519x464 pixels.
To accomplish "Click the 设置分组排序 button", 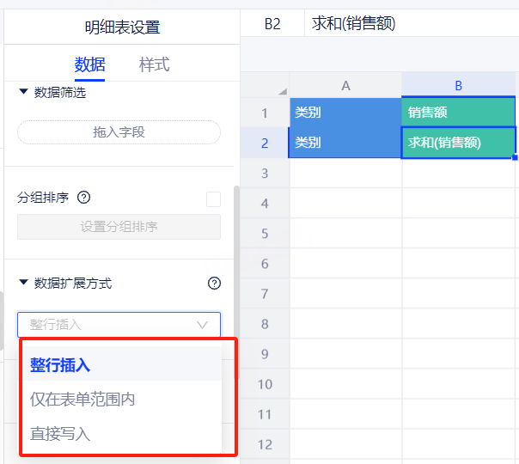I will (119, 227).
